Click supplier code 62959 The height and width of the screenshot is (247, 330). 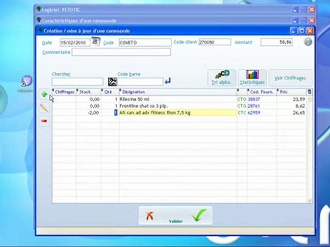click(254, 113)
